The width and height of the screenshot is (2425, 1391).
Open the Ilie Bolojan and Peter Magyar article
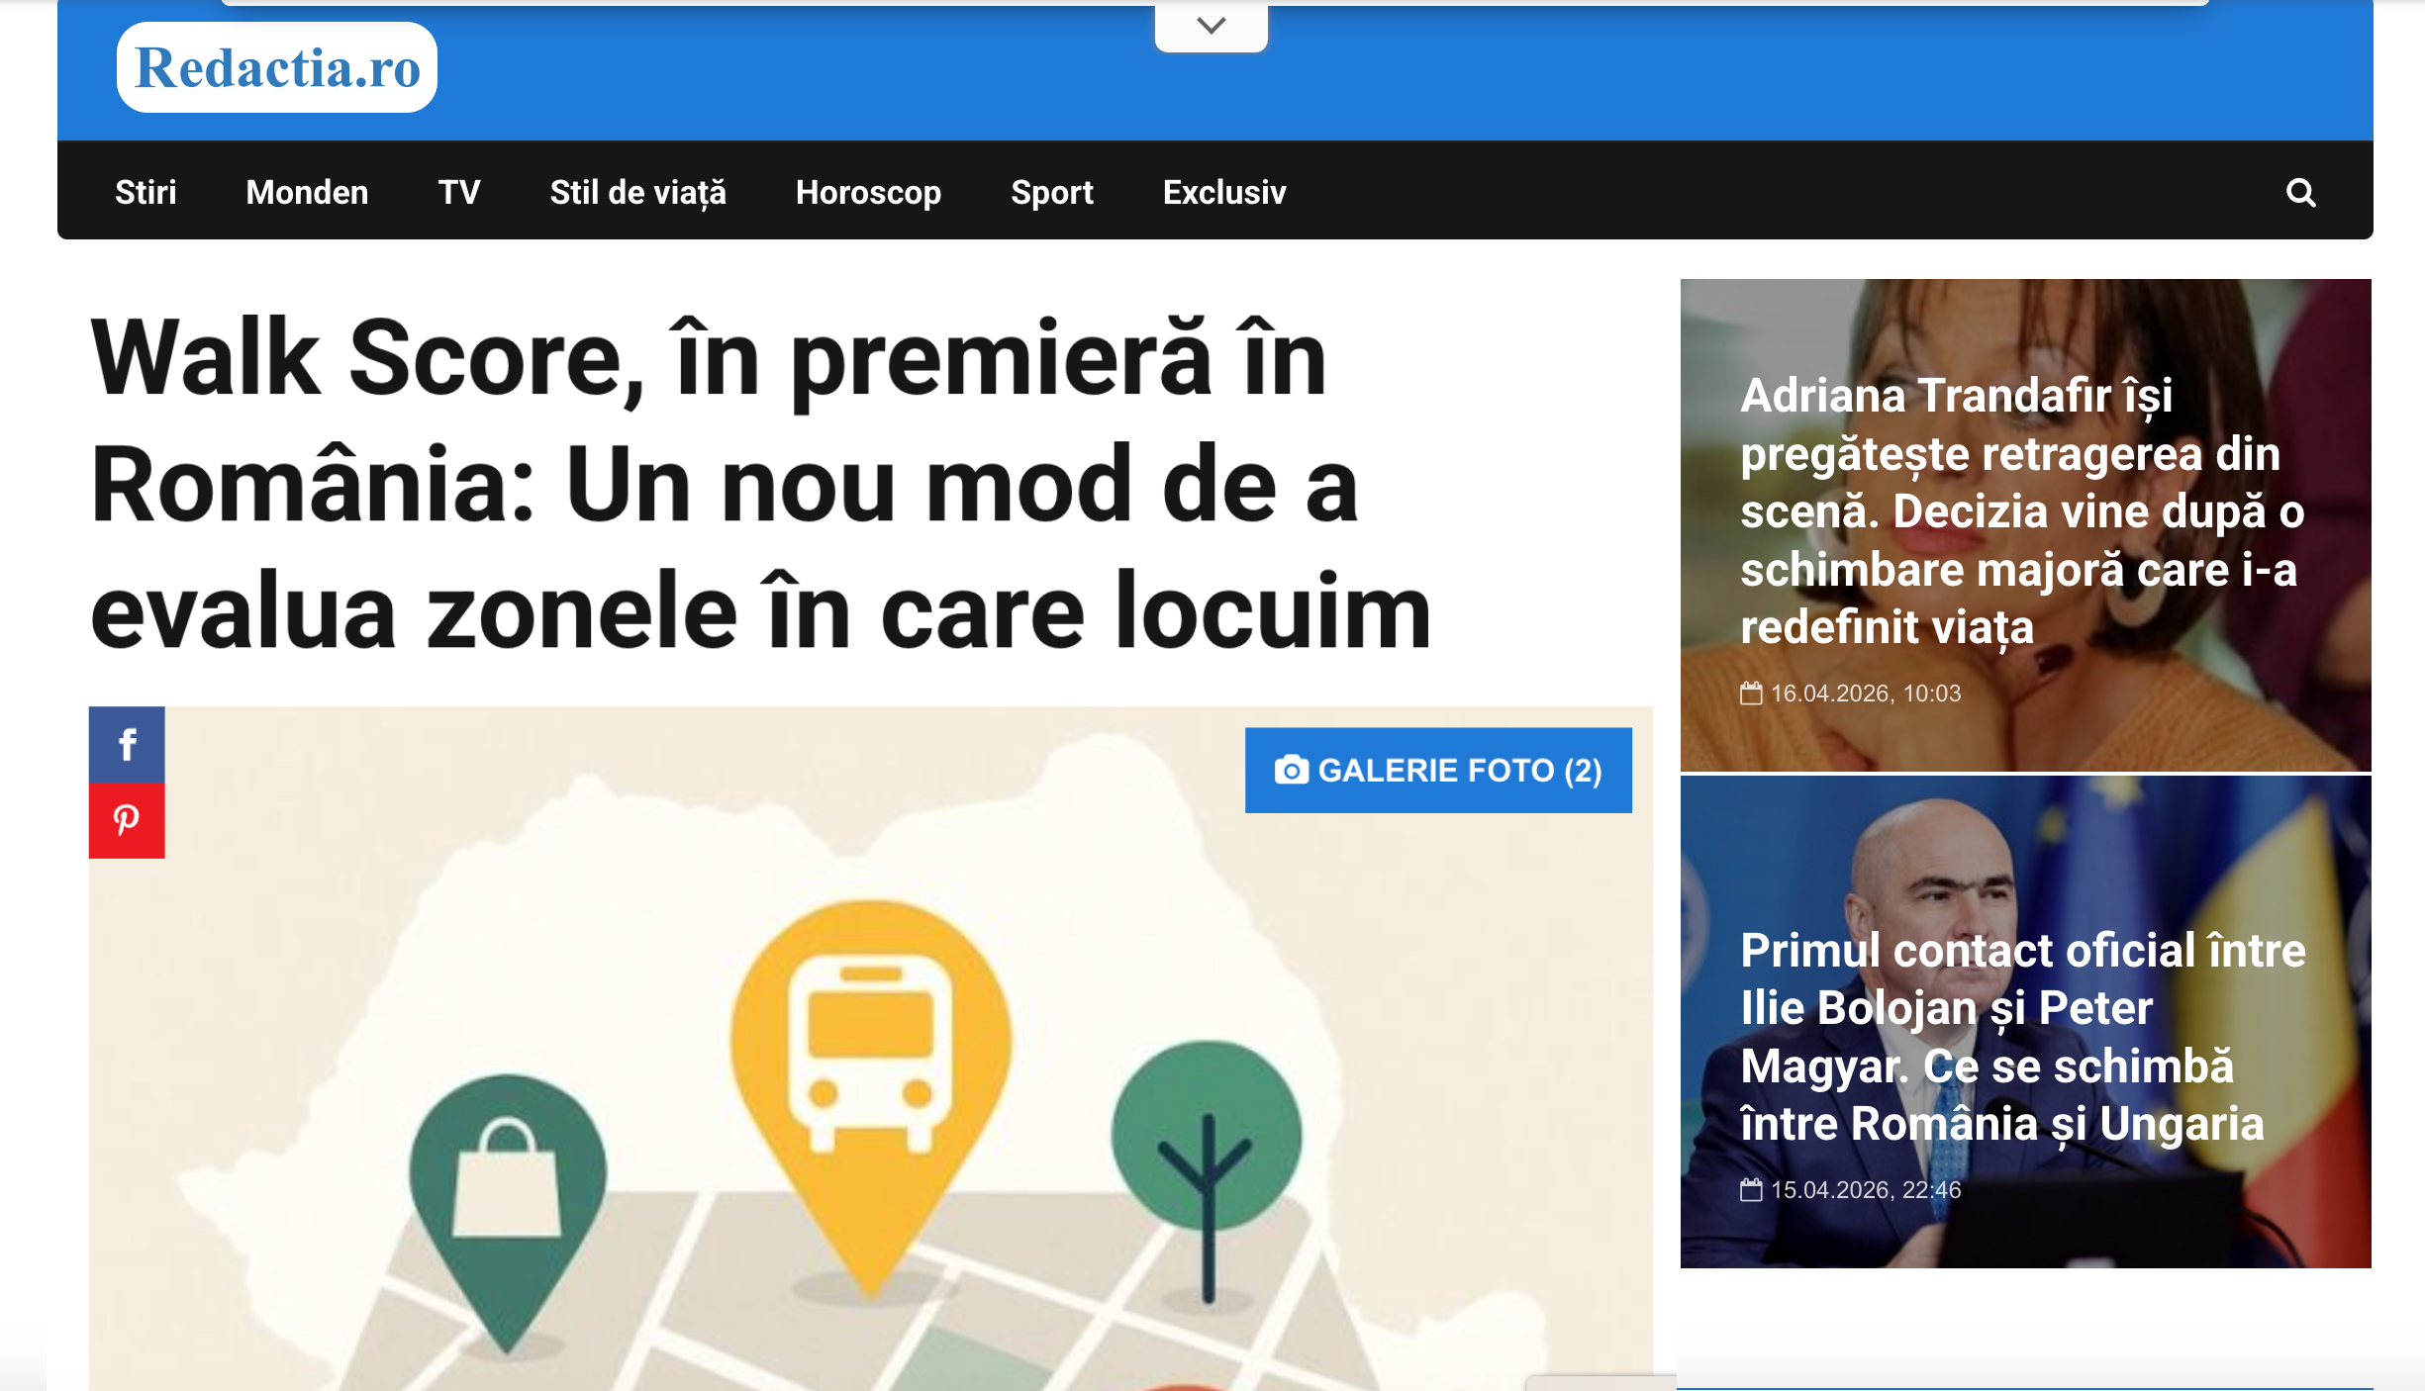pos(2021,1037)
